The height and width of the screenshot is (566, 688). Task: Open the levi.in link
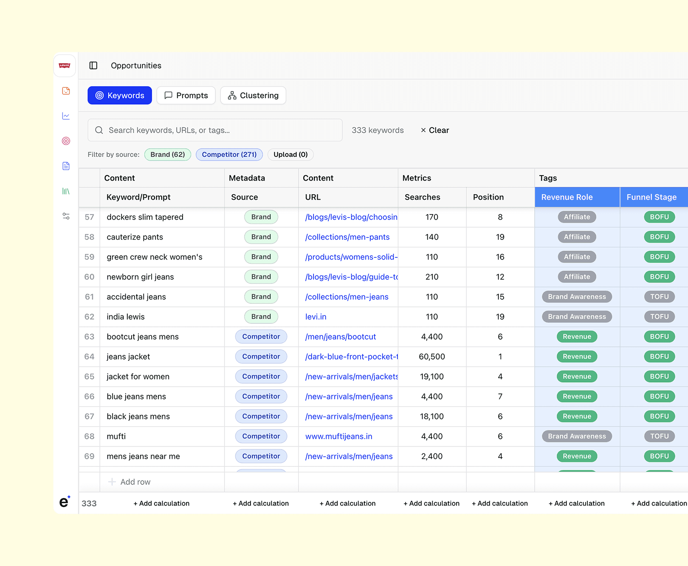click(316, 317)
